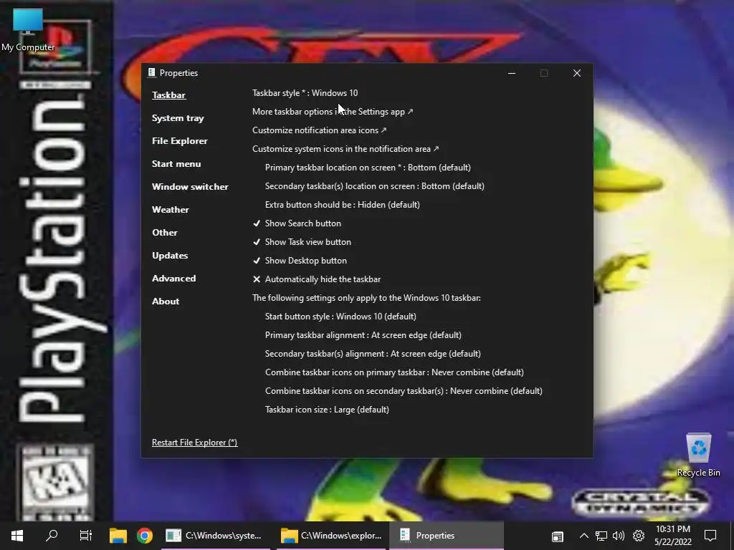
Task: Launch File Explorer pinned taskbar icon
Action: [x=118, y=536]
